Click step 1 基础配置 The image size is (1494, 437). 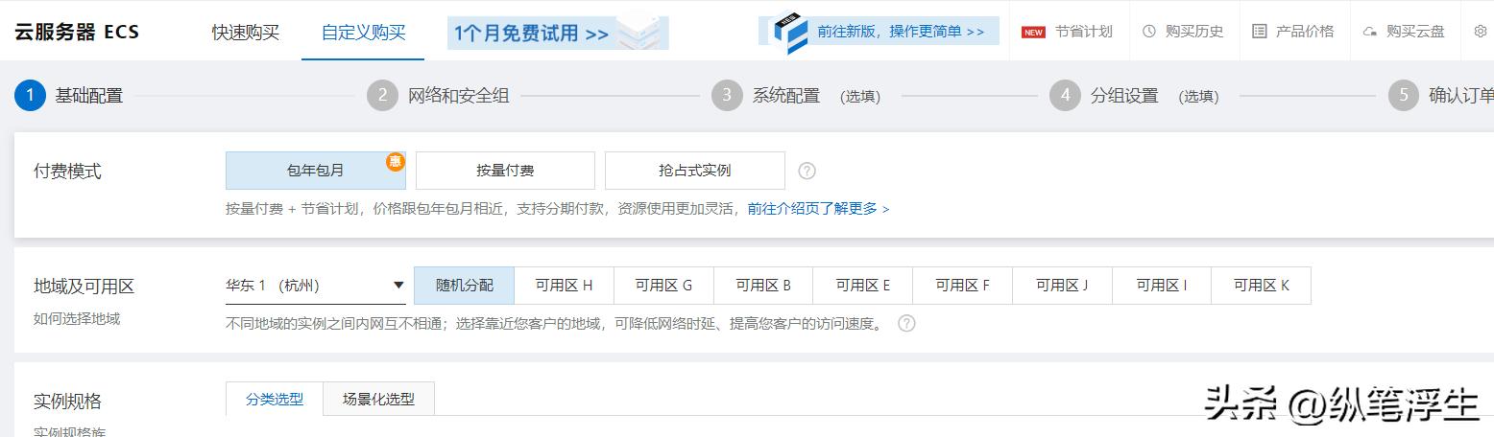coord(69,95)
